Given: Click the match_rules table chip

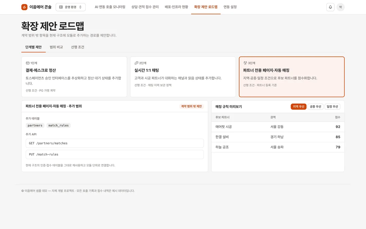Looking at the screenshot, I should (59, 125).
